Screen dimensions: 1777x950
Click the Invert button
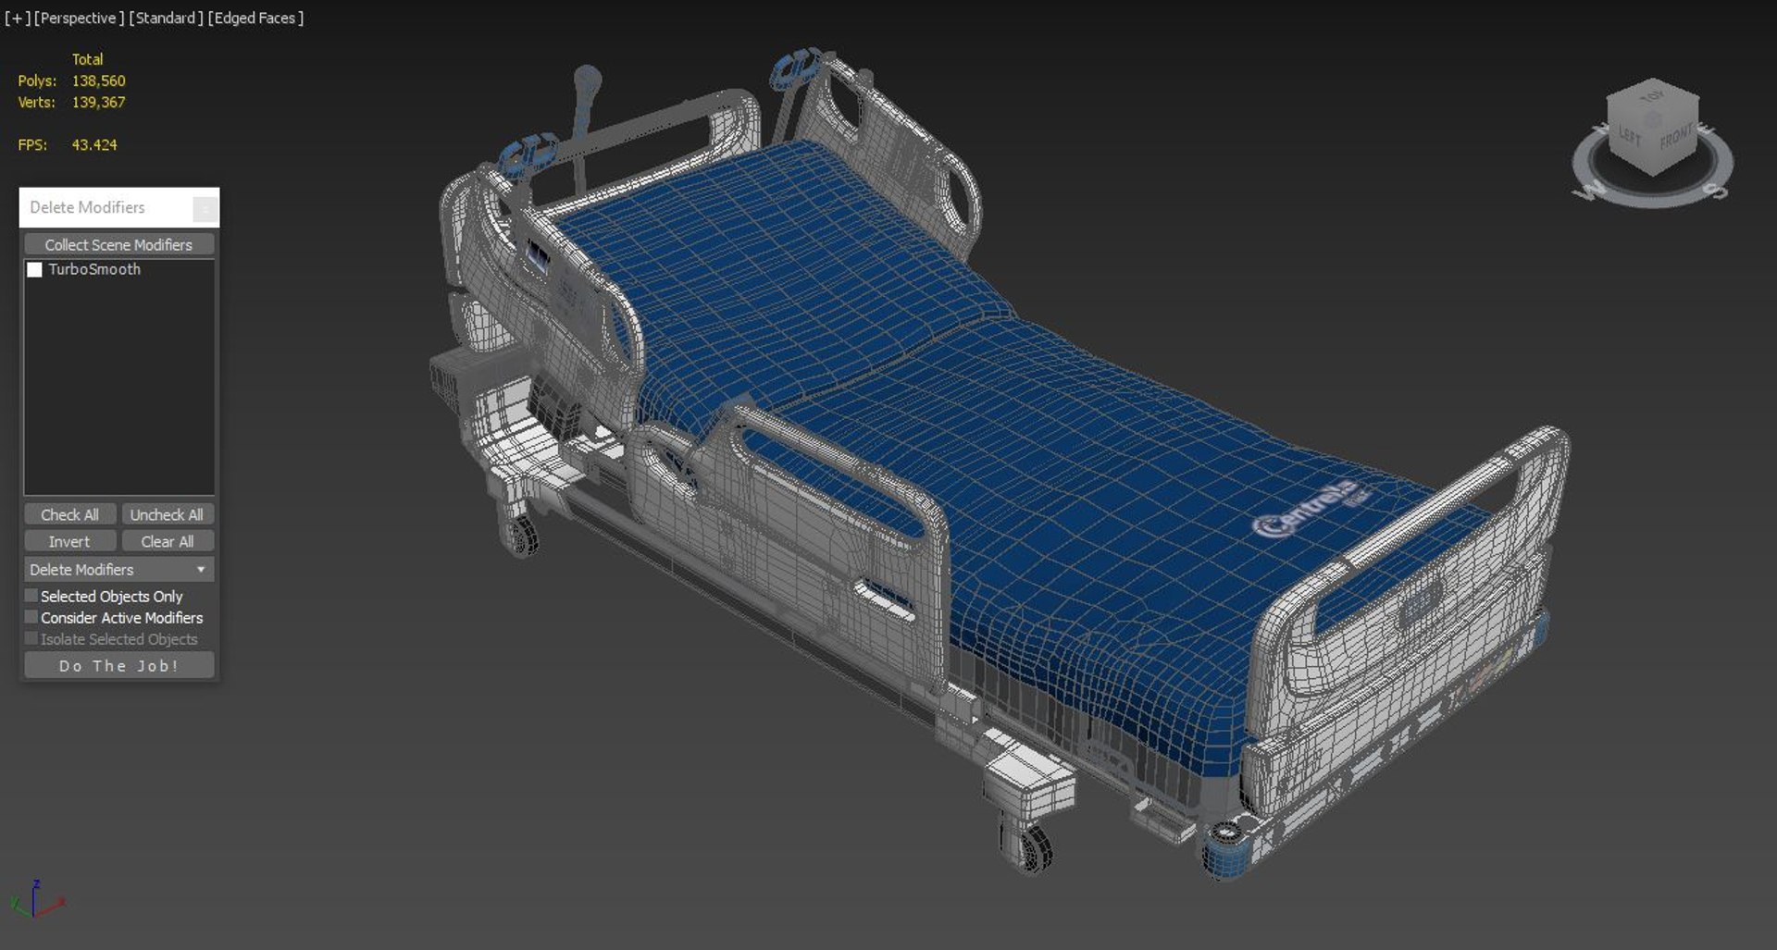click(69, 541)
